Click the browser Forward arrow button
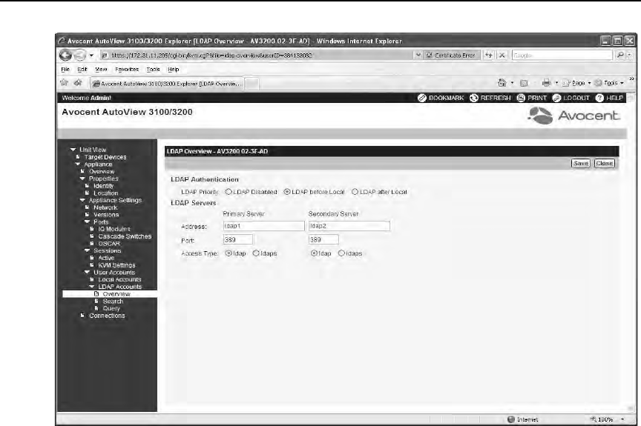 pos(79,55)
